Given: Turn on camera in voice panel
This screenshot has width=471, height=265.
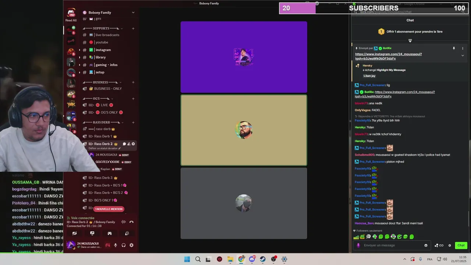Looking at the screenshot, I should [74, 233].
